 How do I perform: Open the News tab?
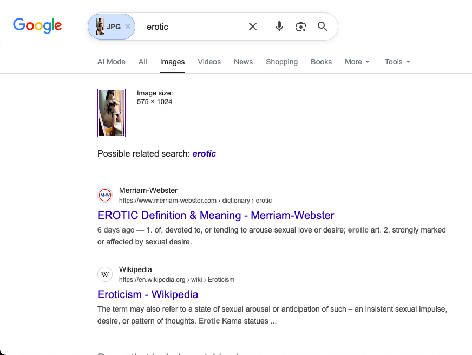pos(244,62)
